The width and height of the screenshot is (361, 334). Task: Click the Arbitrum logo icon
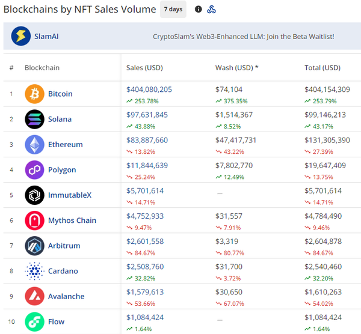coord(34,246)
